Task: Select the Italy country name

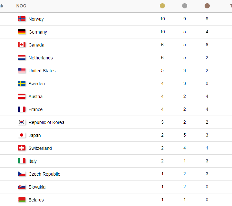Action: 33,161
